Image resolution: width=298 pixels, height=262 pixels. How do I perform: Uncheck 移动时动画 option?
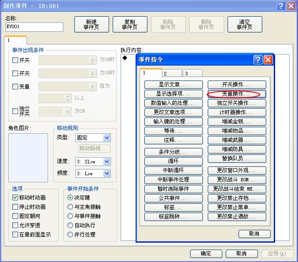tap(15, 198)
